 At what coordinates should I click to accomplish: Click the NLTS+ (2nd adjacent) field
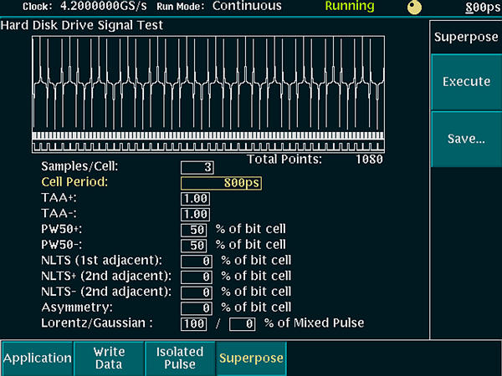point(197,276)
